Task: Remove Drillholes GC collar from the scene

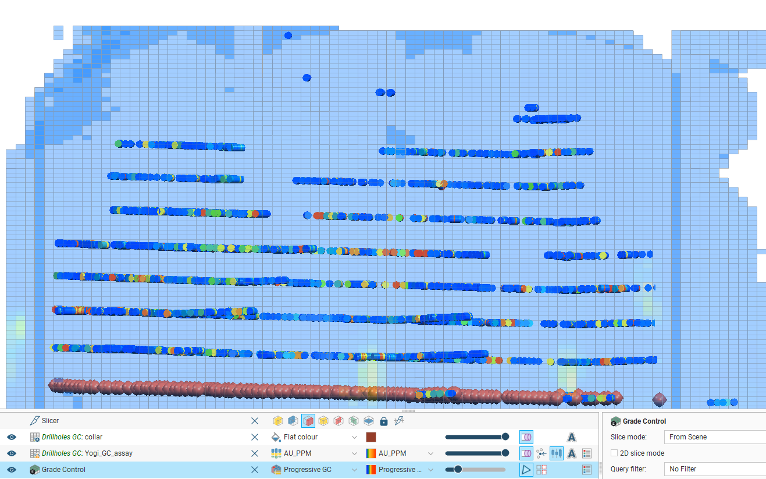Action: (x=255, y=437)
